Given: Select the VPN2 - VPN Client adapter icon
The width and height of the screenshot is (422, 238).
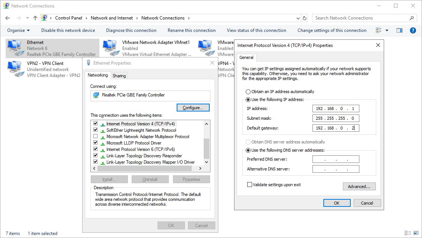Looking at the screenshot, I should point(15,69).
